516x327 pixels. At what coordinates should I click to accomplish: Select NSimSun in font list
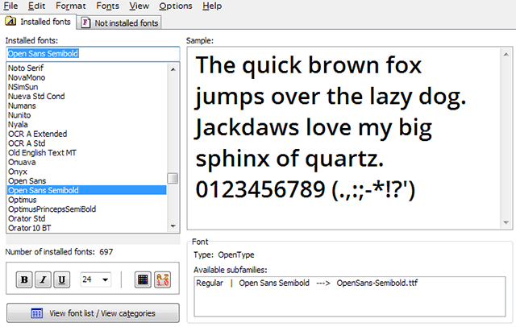[x=87, y=87]
